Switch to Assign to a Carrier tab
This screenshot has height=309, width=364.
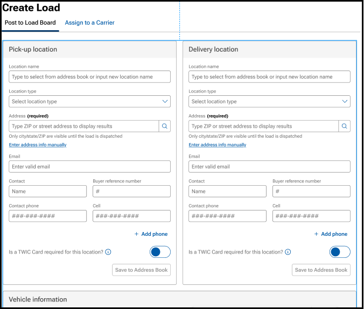(89, 23)
